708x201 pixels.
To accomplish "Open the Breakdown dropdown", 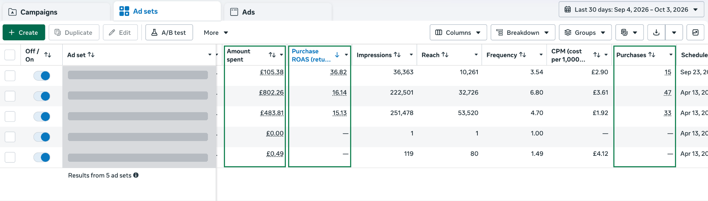I will (523, 33).
